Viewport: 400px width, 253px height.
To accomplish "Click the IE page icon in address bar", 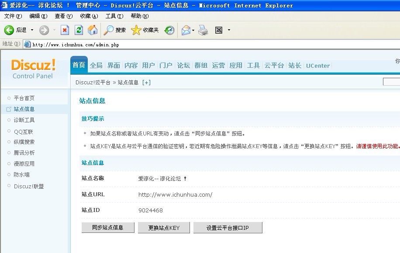I will pos(28,45).
